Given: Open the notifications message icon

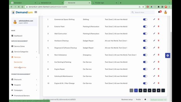Looking at the screenshot, I should [159, 12].
